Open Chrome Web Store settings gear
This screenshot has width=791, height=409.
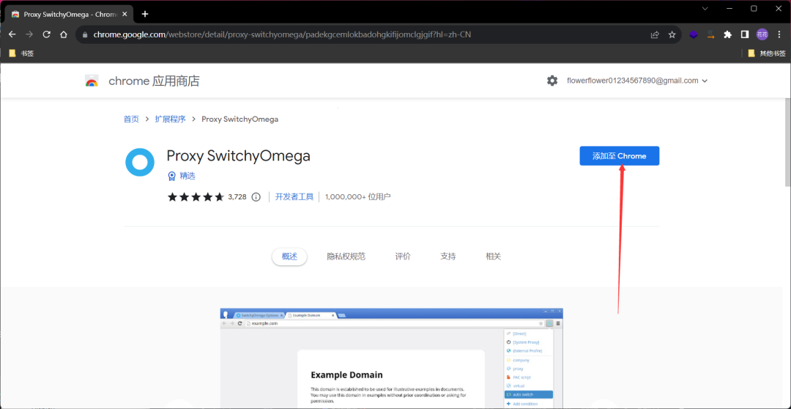pos(552,81)
